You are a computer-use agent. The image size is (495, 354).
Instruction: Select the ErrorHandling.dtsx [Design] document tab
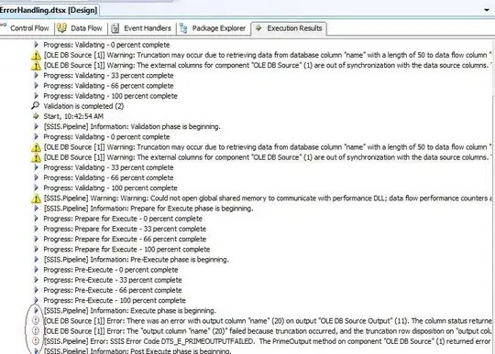pos(49,10)
